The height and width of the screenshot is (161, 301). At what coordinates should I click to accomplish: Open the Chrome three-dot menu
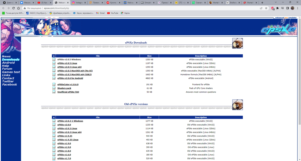tap(297, 8)
